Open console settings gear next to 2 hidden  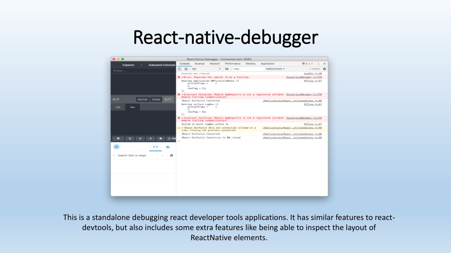coord(325,69)
